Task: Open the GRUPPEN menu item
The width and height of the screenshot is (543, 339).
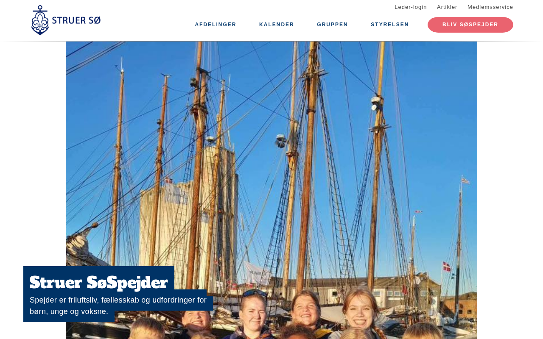Action: click(333, 25)
